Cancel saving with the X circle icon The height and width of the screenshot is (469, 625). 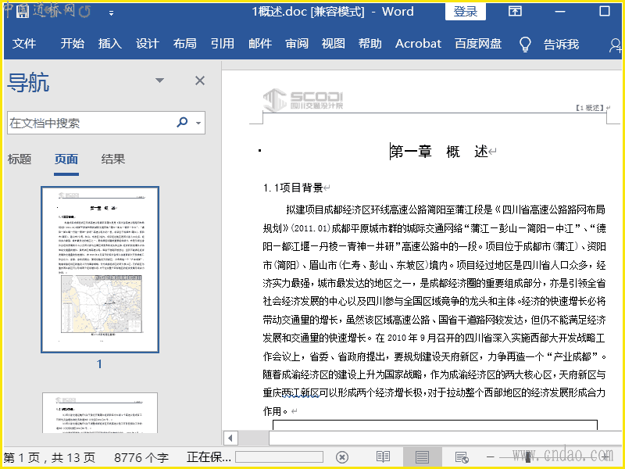click(x=342, y=457)
